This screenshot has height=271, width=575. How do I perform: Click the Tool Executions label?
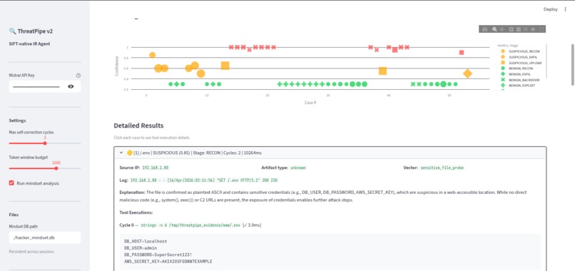[136, 213]
